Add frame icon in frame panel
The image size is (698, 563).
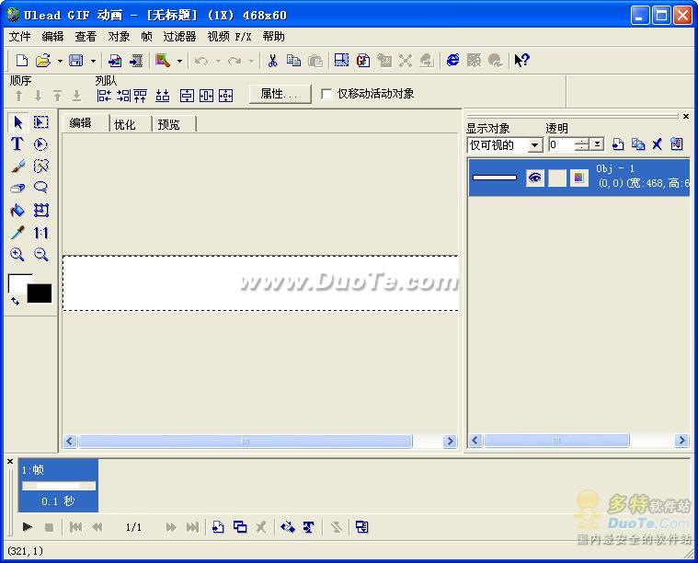tap(218, 527)
